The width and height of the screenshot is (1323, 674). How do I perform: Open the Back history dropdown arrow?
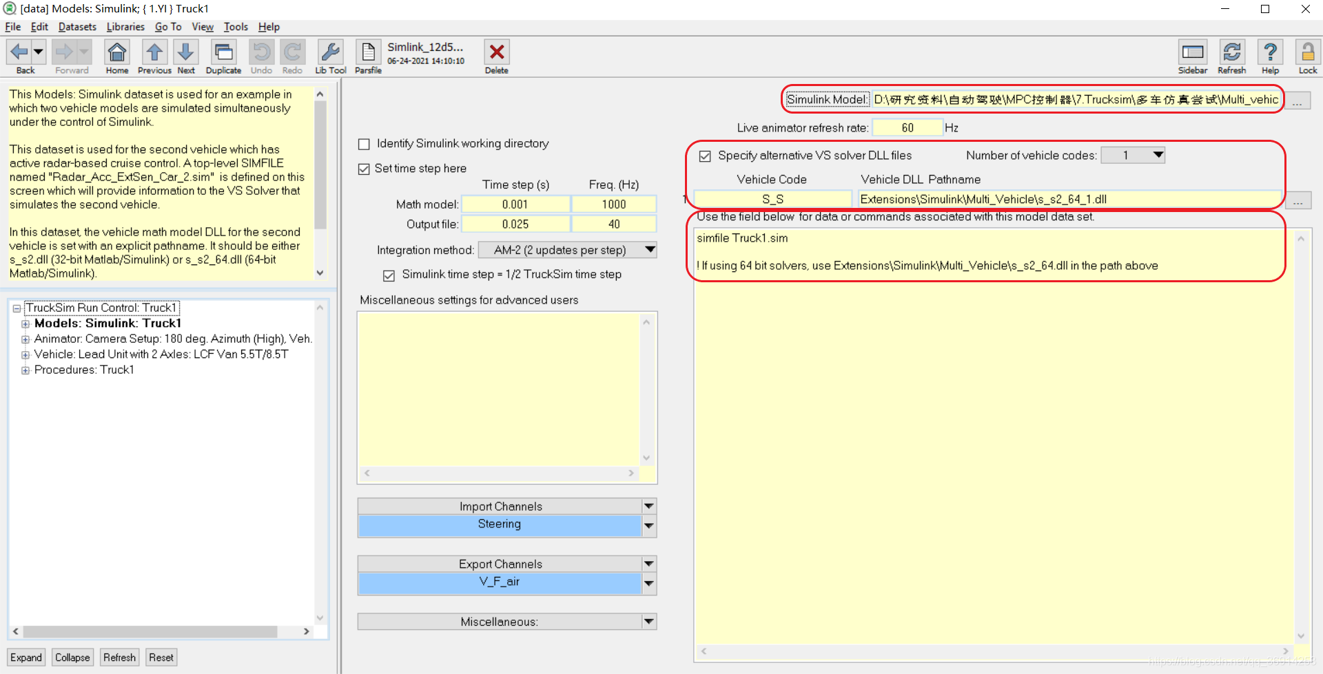(39, 52)
